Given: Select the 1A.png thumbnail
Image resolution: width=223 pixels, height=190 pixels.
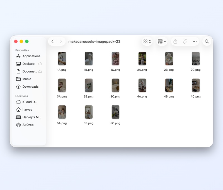Looking at the screenshot, I should point(62,59).
